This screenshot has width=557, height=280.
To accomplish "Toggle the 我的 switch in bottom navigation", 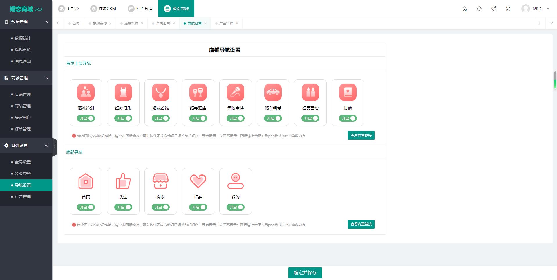I will click(x=235, y=207).
